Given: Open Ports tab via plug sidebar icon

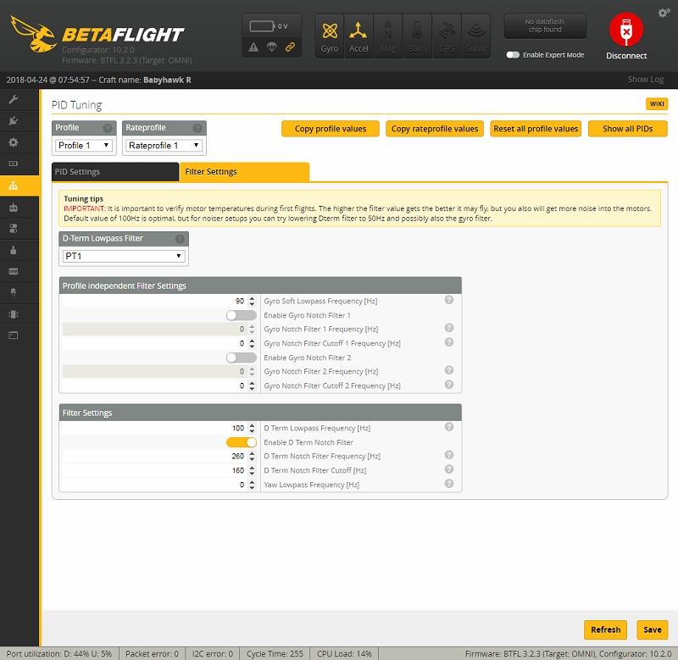Looking at the screenshot, I should [x=14, y=121].
